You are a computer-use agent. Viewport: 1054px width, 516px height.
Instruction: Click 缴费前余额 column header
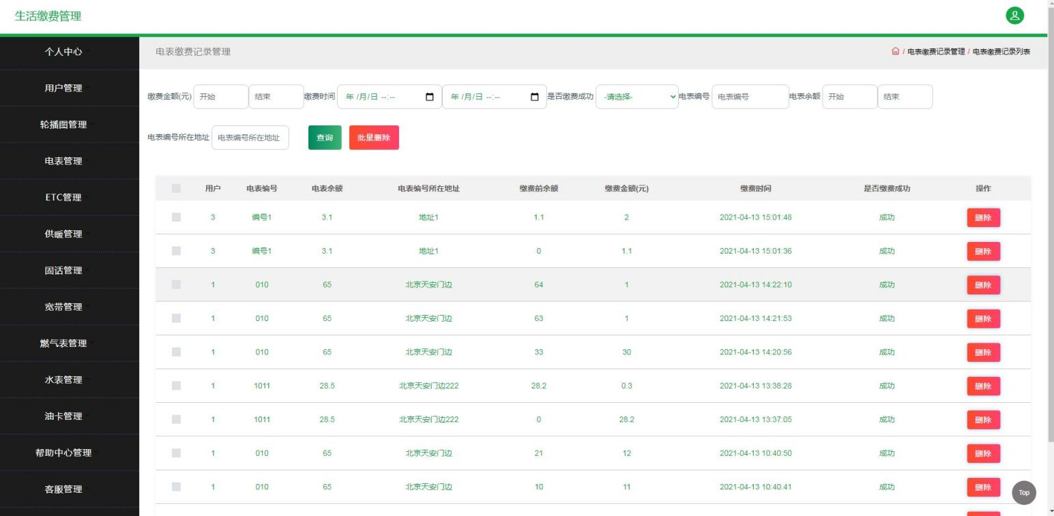[x=538, y=188]
